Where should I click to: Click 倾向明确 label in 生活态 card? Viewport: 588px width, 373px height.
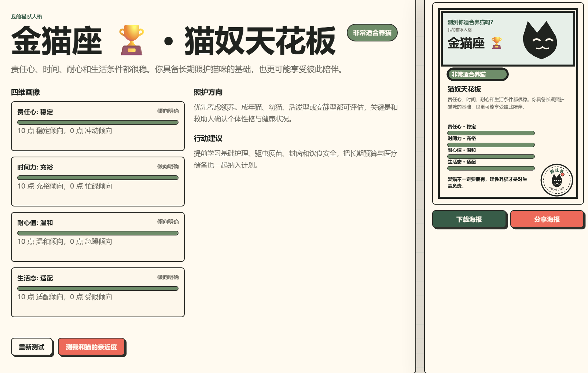click(168, 277)
